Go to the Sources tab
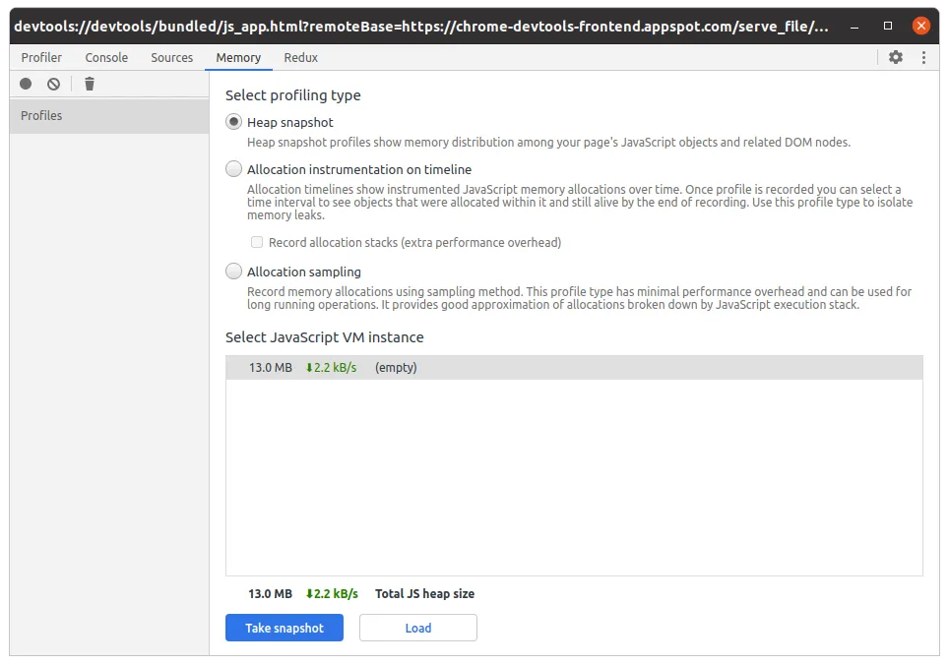This screenshot has width=949, height=665. (171, 57)
